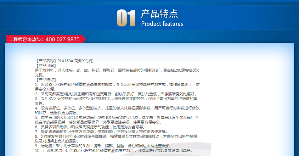Screen dimensions: 299x156
Task: Select feature 2 about the high-frequency X-ray generator
Action: [x=116, y=94]
